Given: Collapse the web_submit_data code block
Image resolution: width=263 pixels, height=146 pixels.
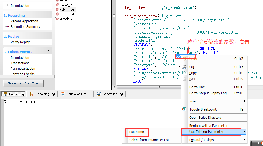Looking at the screenshot, I should 114,16.
